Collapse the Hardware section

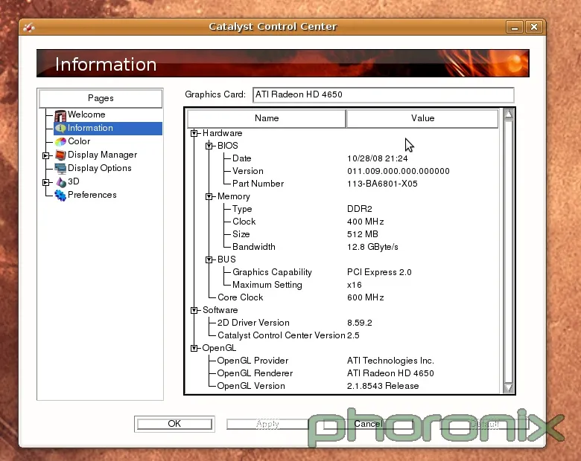194,134
